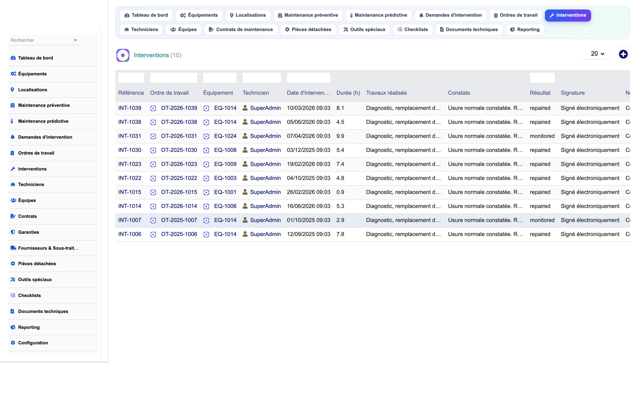Click the file icon beside sidebar Documents techniques
The height and width of the screenshot is (394, 637).
click(12, 312)
